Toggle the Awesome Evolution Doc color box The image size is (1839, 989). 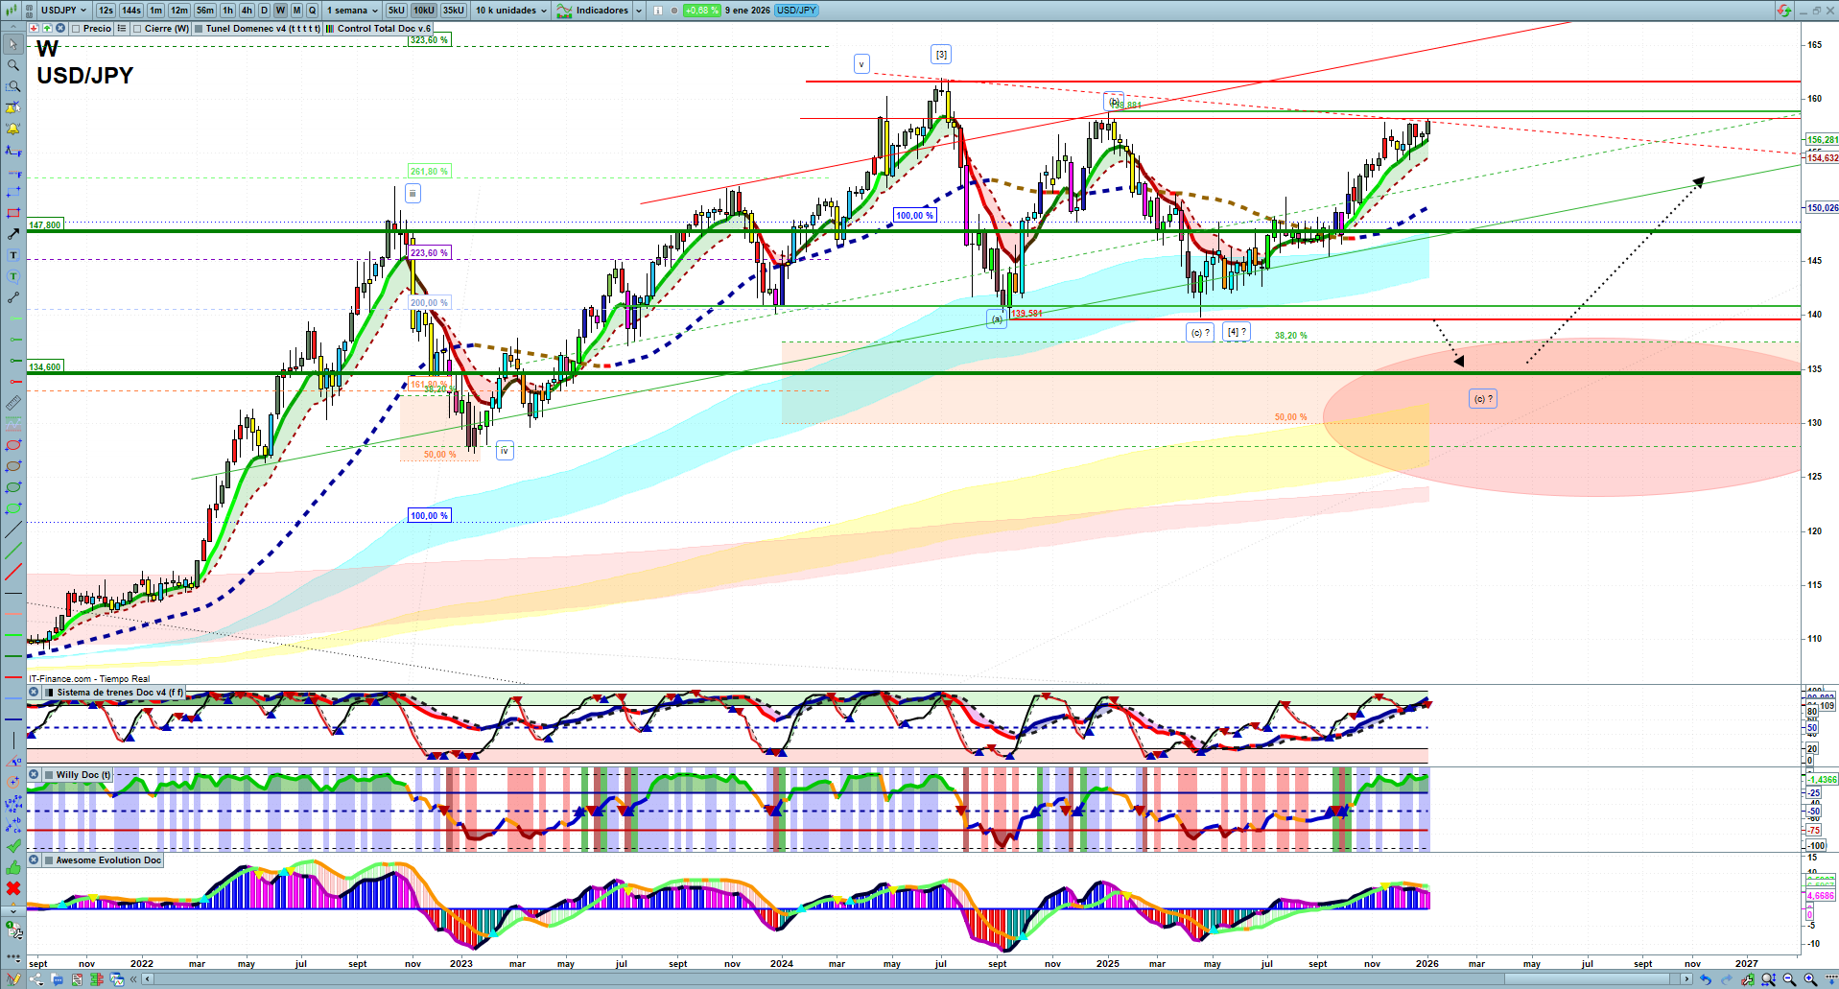tap(49, 860)
